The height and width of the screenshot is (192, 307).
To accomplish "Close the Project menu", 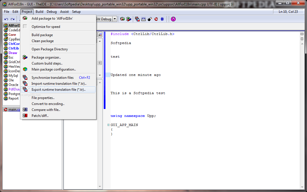I will click(27, 12).
